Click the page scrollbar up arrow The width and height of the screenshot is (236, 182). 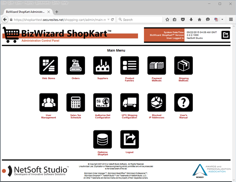click(x=234, y=26)
